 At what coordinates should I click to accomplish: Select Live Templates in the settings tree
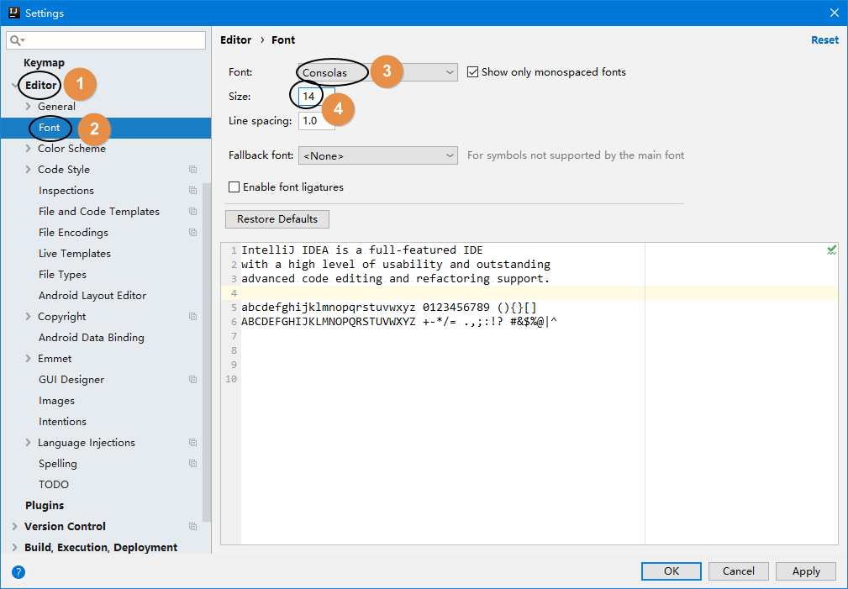[75, 254]
